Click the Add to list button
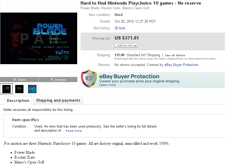 tap(124, 45)
